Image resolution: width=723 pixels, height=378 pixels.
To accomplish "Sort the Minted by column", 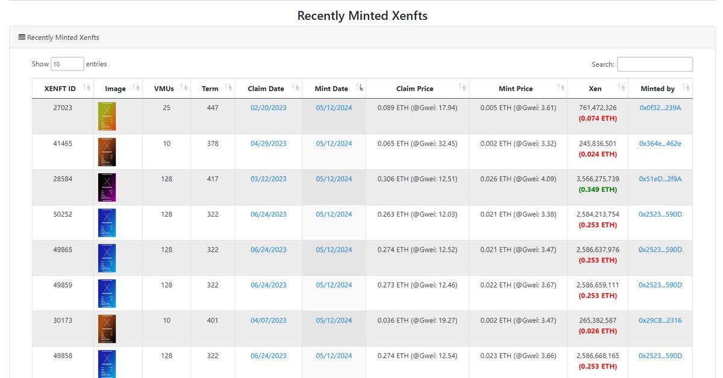I will tap(687, 88).
